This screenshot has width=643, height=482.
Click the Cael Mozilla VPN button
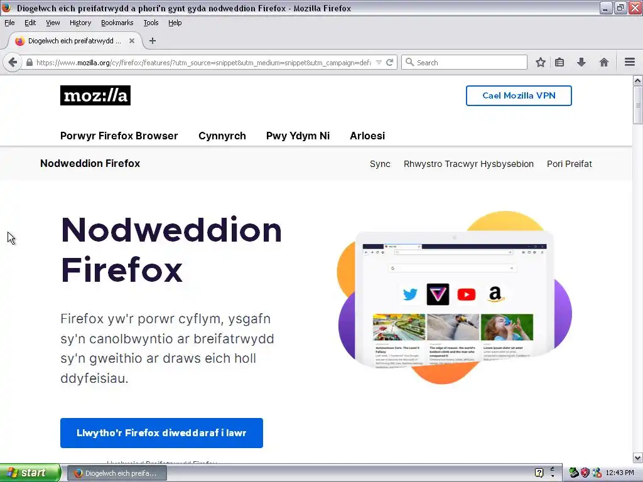click(x=519, y=95)
